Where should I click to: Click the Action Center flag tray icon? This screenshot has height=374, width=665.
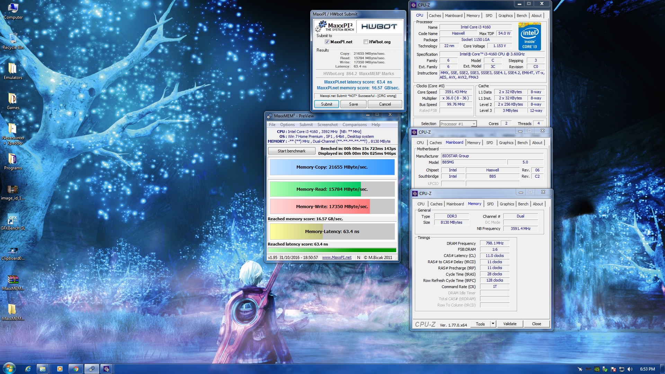click(613, 369)
